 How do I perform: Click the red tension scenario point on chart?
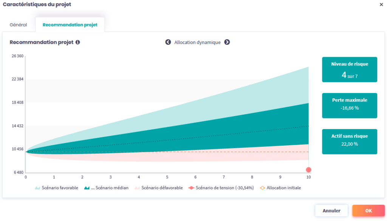[308, 170]
